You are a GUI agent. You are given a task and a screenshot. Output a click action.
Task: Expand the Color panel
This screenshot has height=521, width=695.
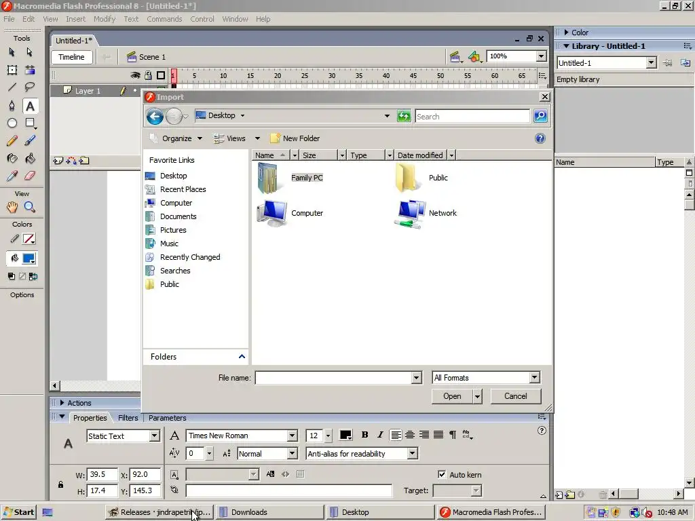click(566, 33)
